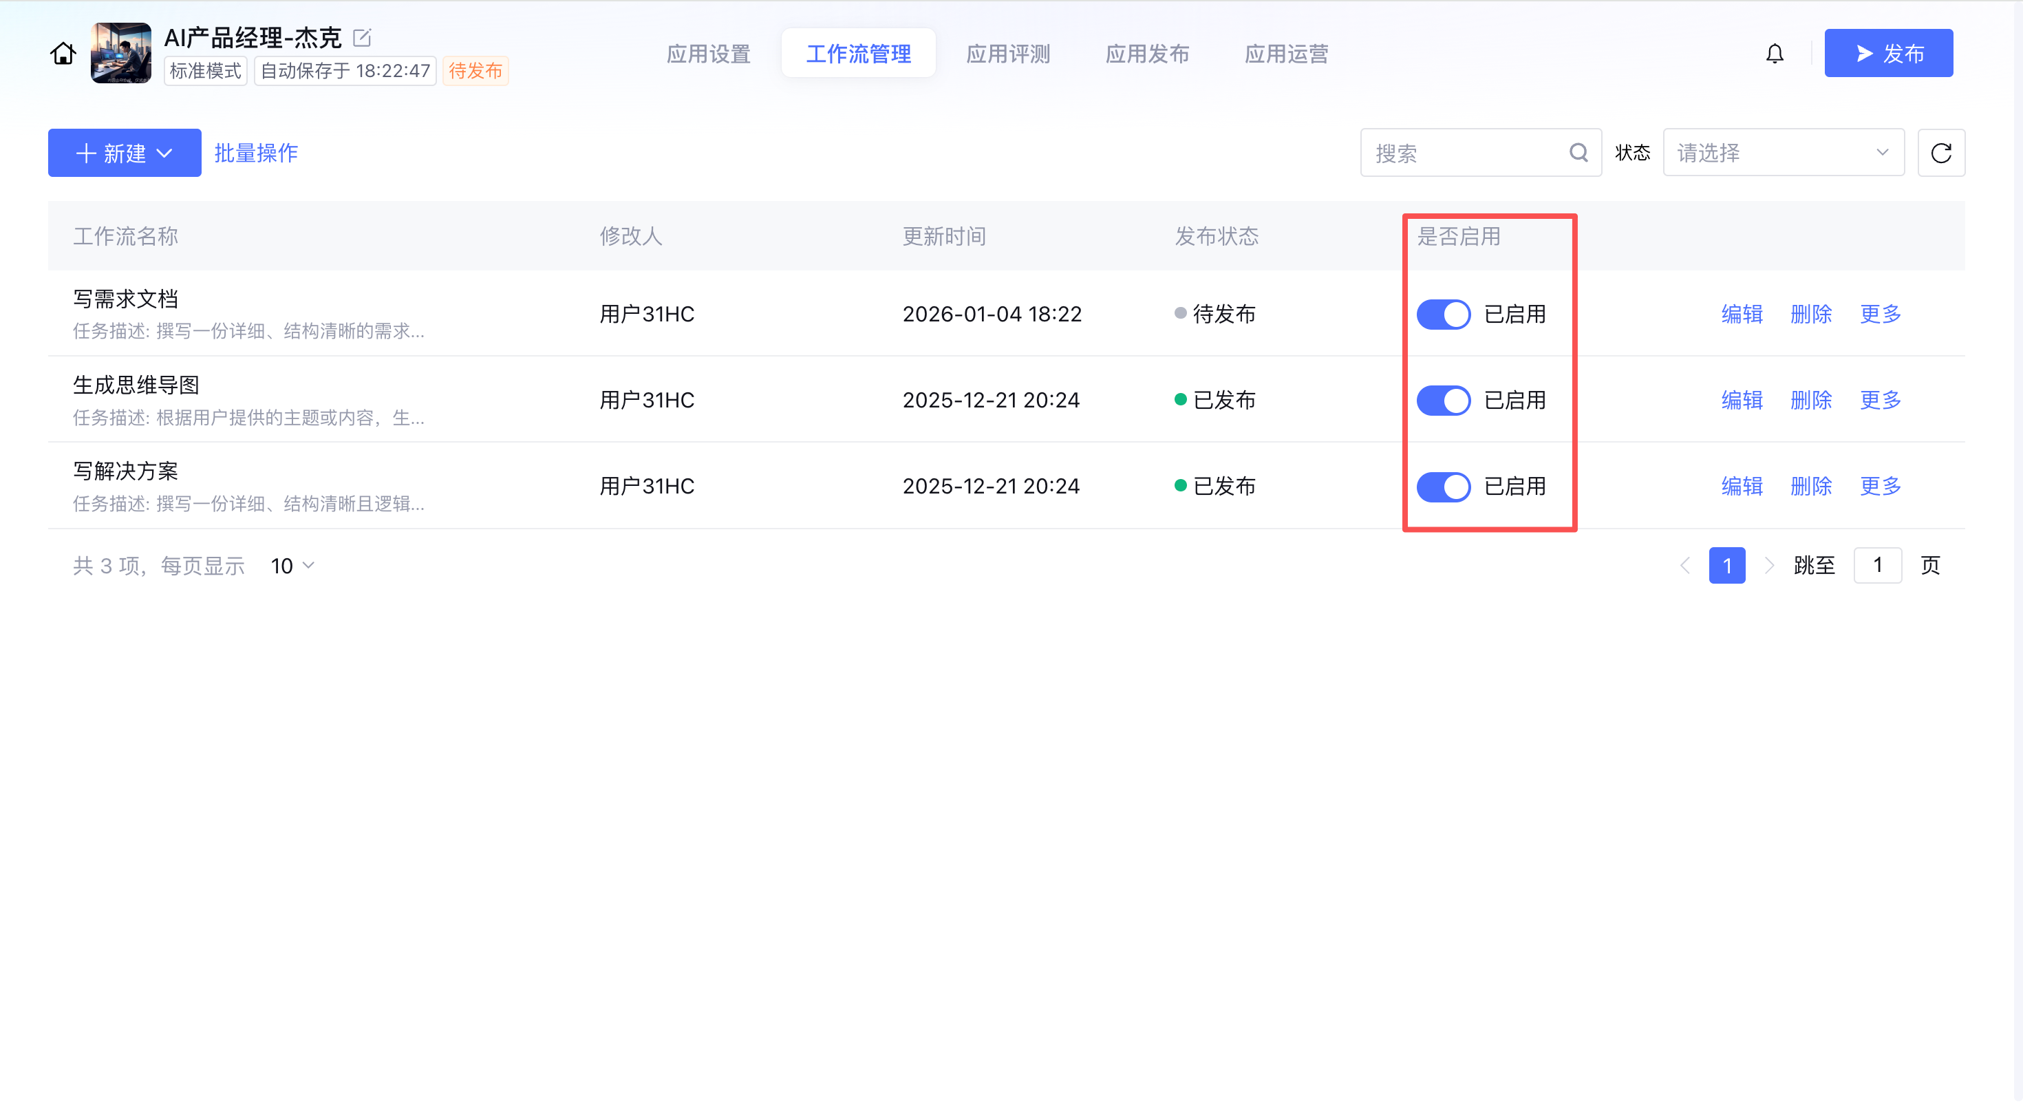
Task: Switch to 应用设置 tab
Action: coord(708,54)
